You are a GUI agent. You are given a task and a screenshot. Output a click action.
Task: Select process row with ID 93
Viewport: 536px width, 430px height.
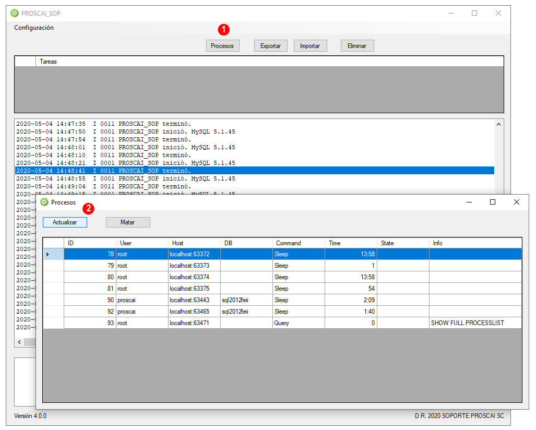coord(293,323)
